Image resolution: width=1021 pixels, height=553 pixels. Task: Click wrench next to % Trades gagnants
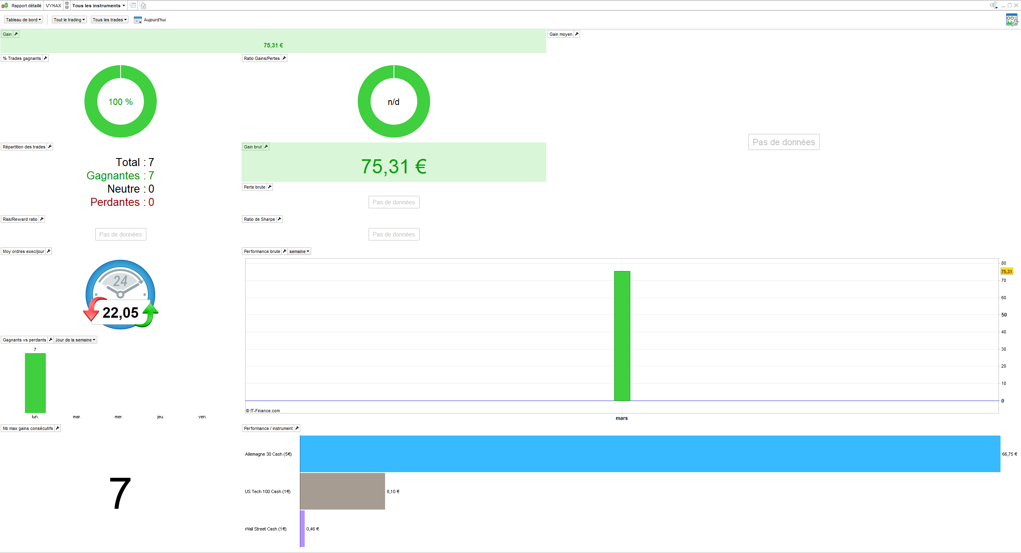45,58
